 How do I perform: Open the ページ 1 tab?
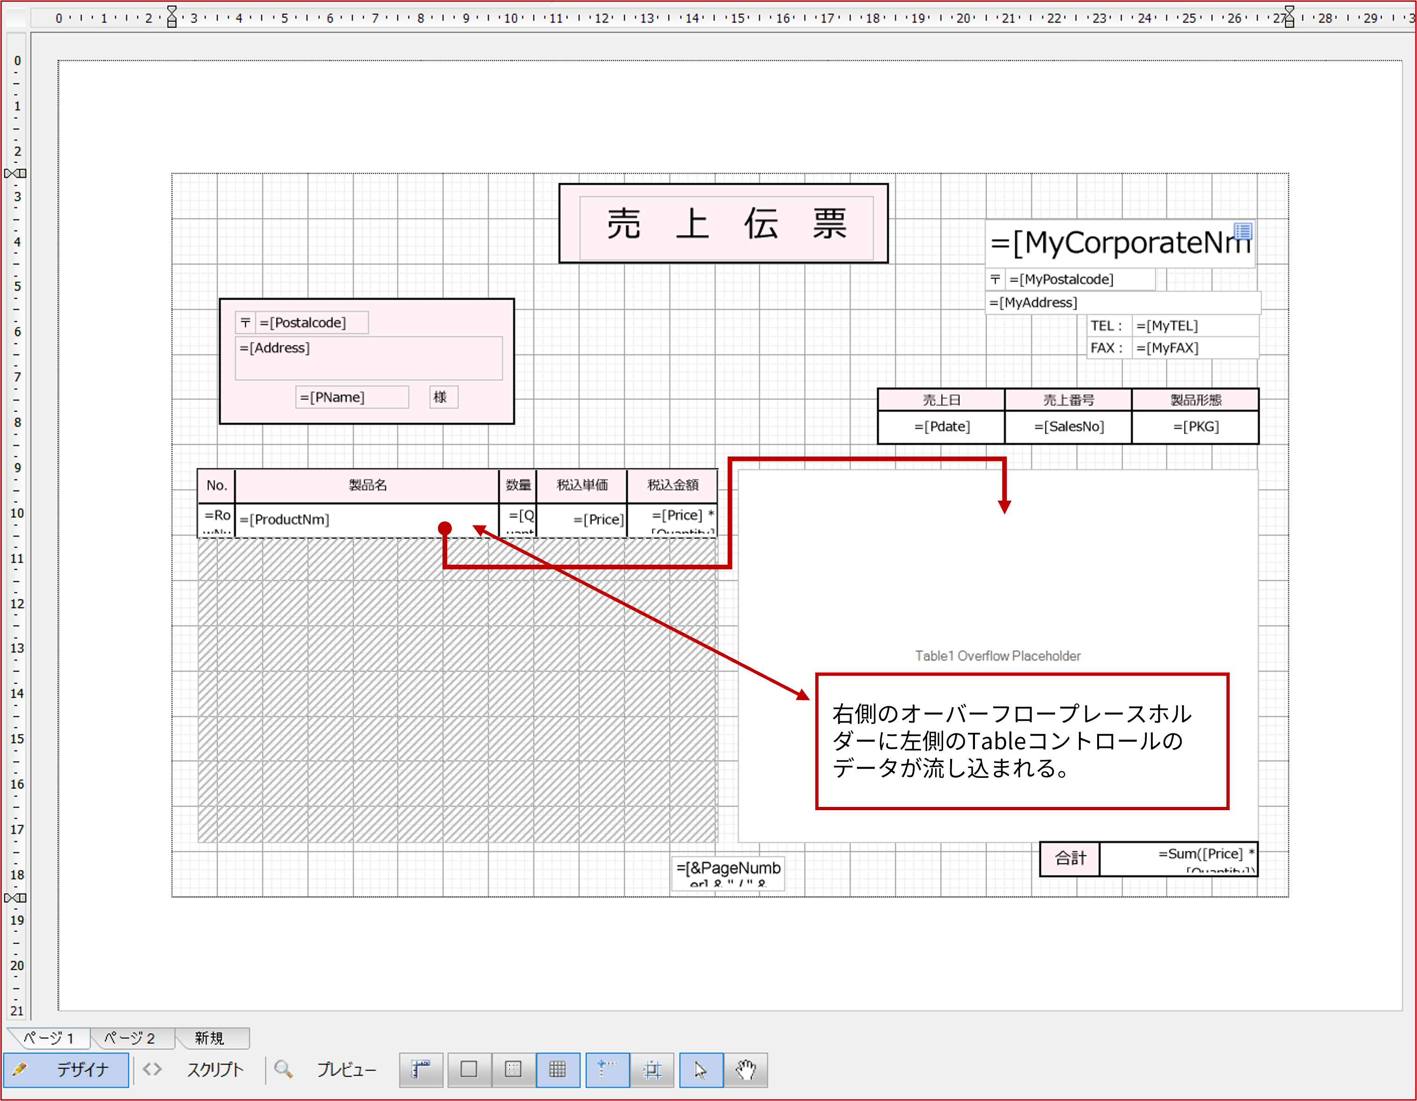click(x=49, y=1038)
